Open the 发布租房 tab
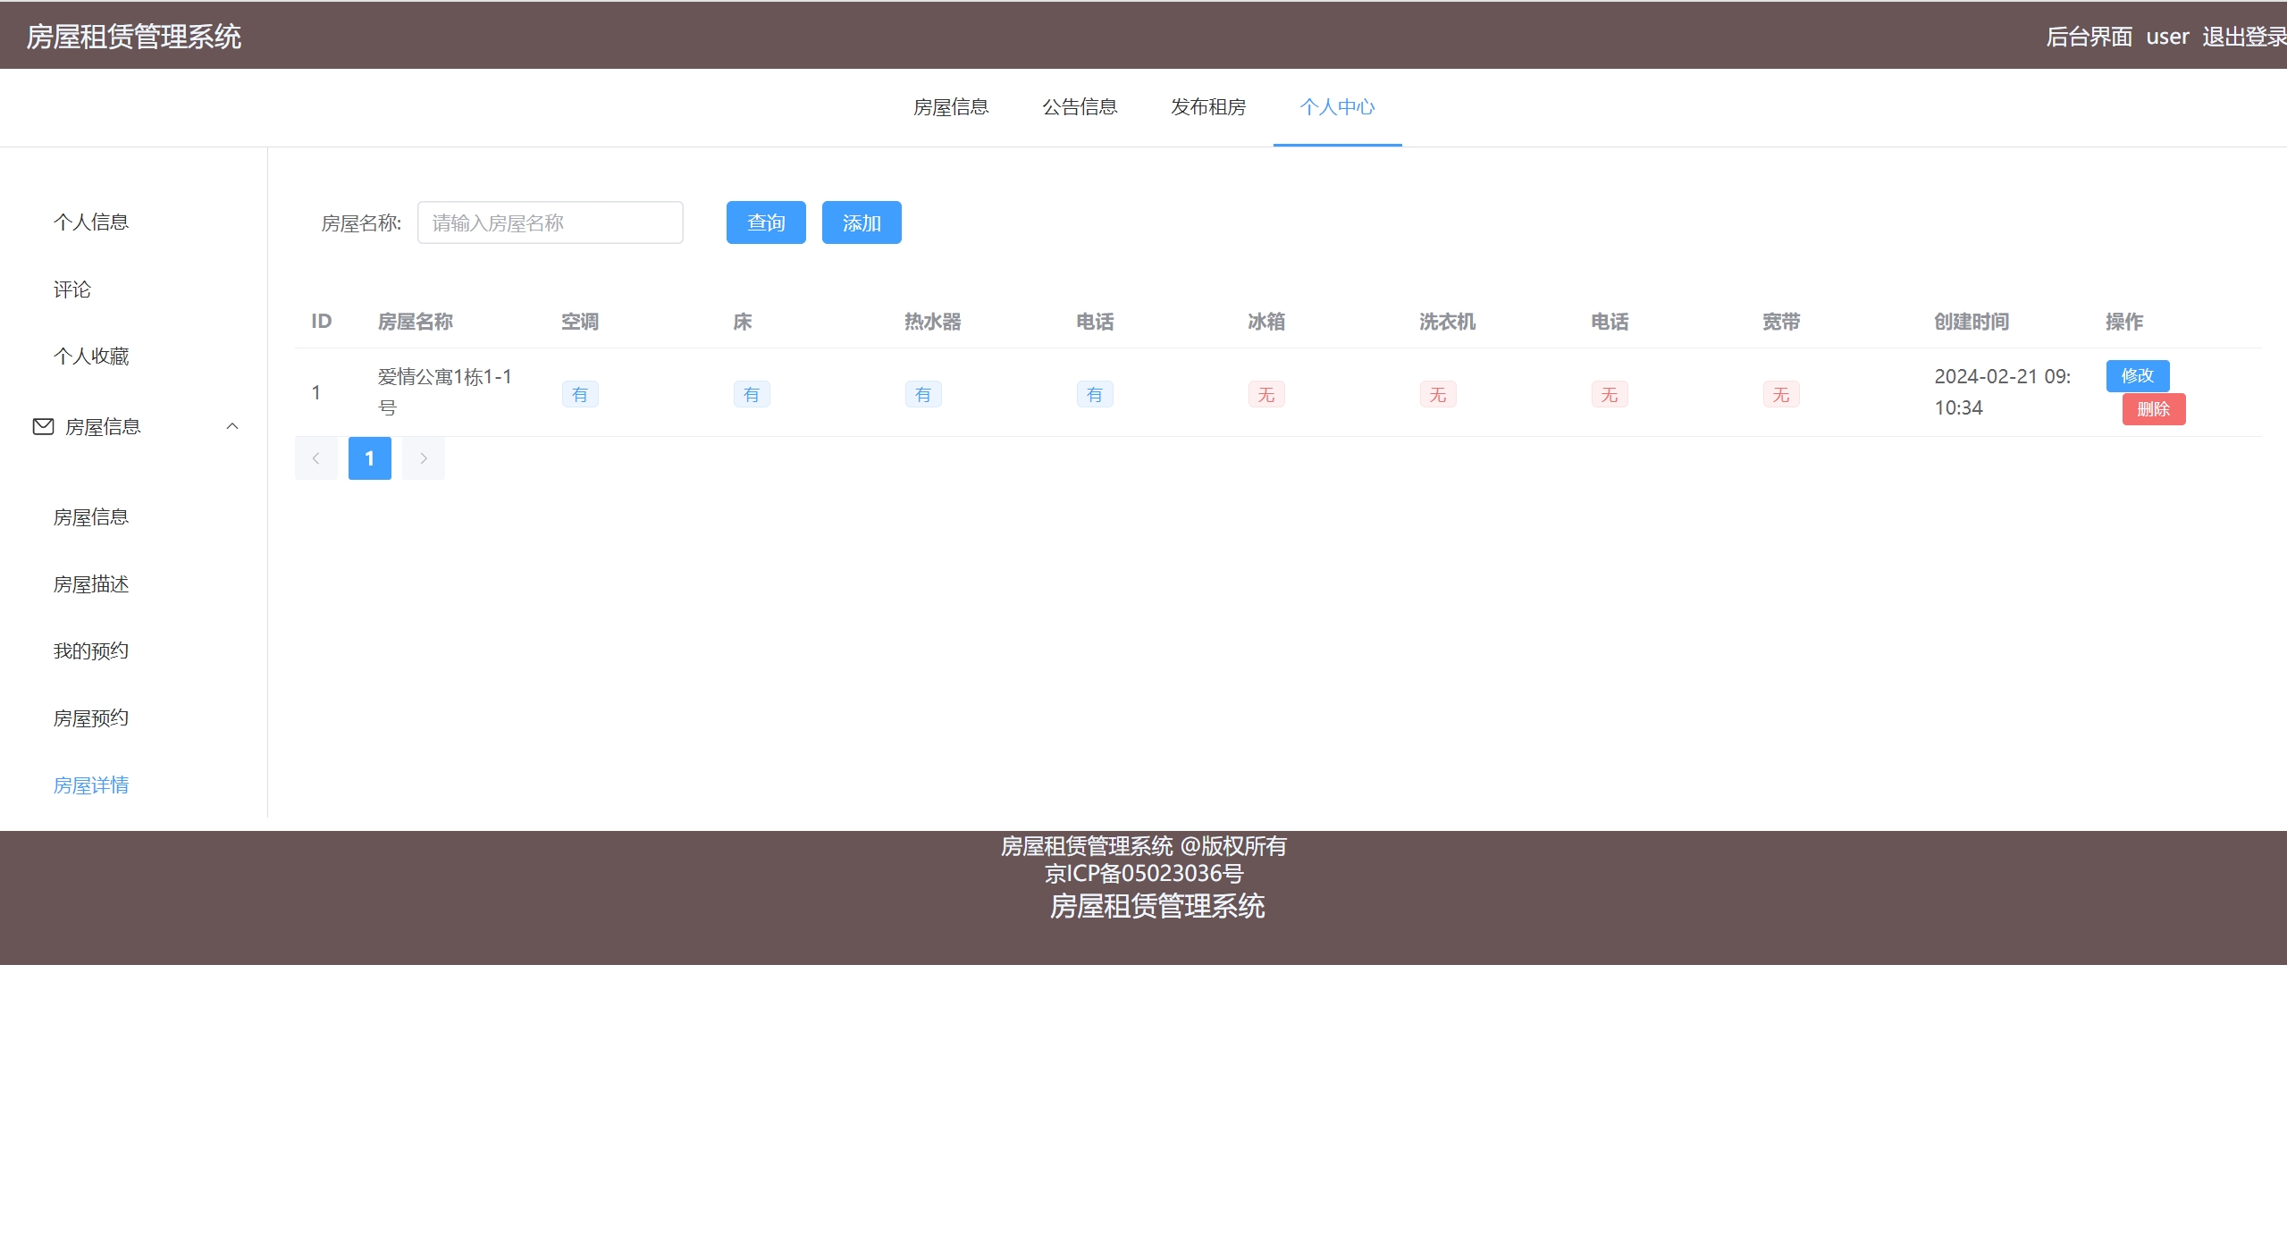Screen dimensions: 2287x1250 pyautogui.click(x=1208, y=107)
